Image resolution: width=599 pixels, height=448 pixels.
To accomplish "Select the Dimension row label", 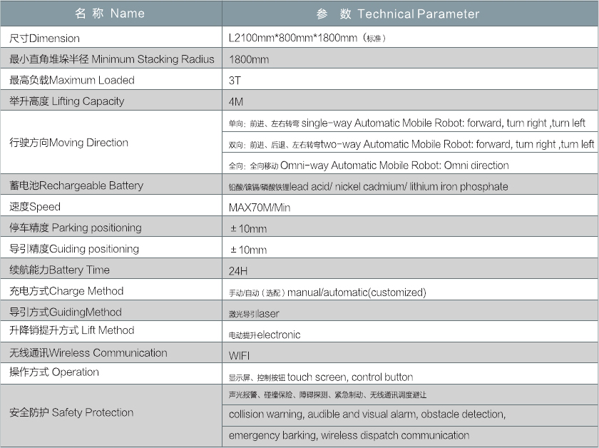I will click(x=44, y=39).
